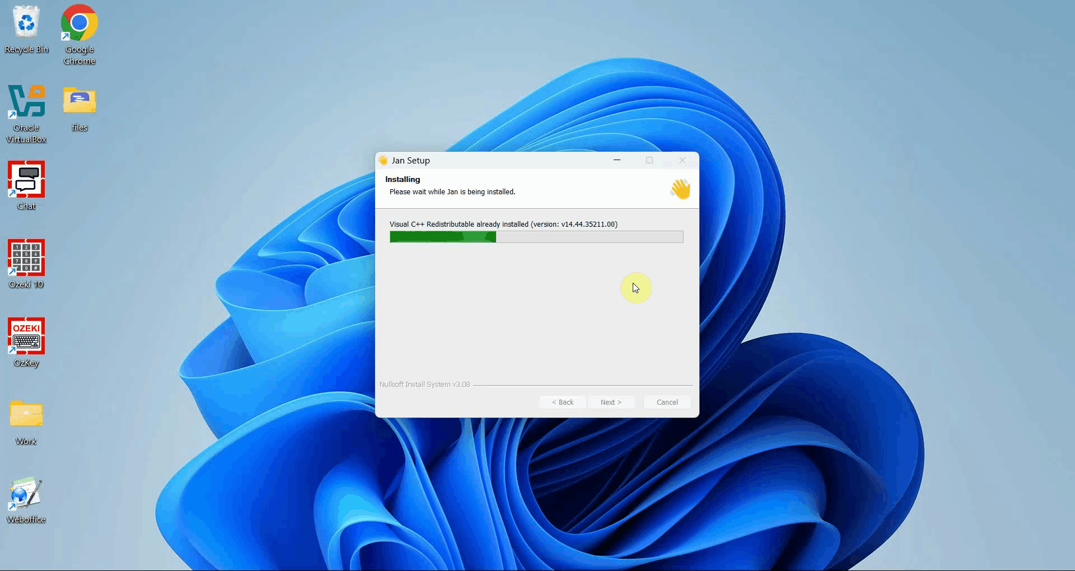Click the Jan Setup title bar
This screenshot has height=571, width=1075.
point(504,160)
